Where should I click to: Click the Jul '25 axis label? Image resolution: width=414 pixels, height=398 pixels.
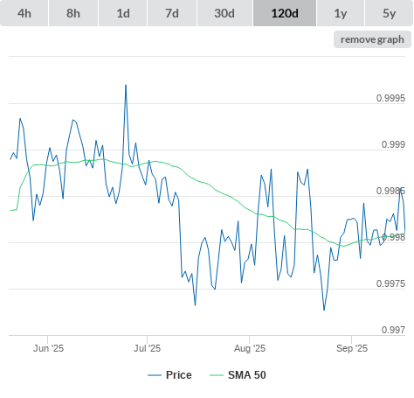coord(147,348)
